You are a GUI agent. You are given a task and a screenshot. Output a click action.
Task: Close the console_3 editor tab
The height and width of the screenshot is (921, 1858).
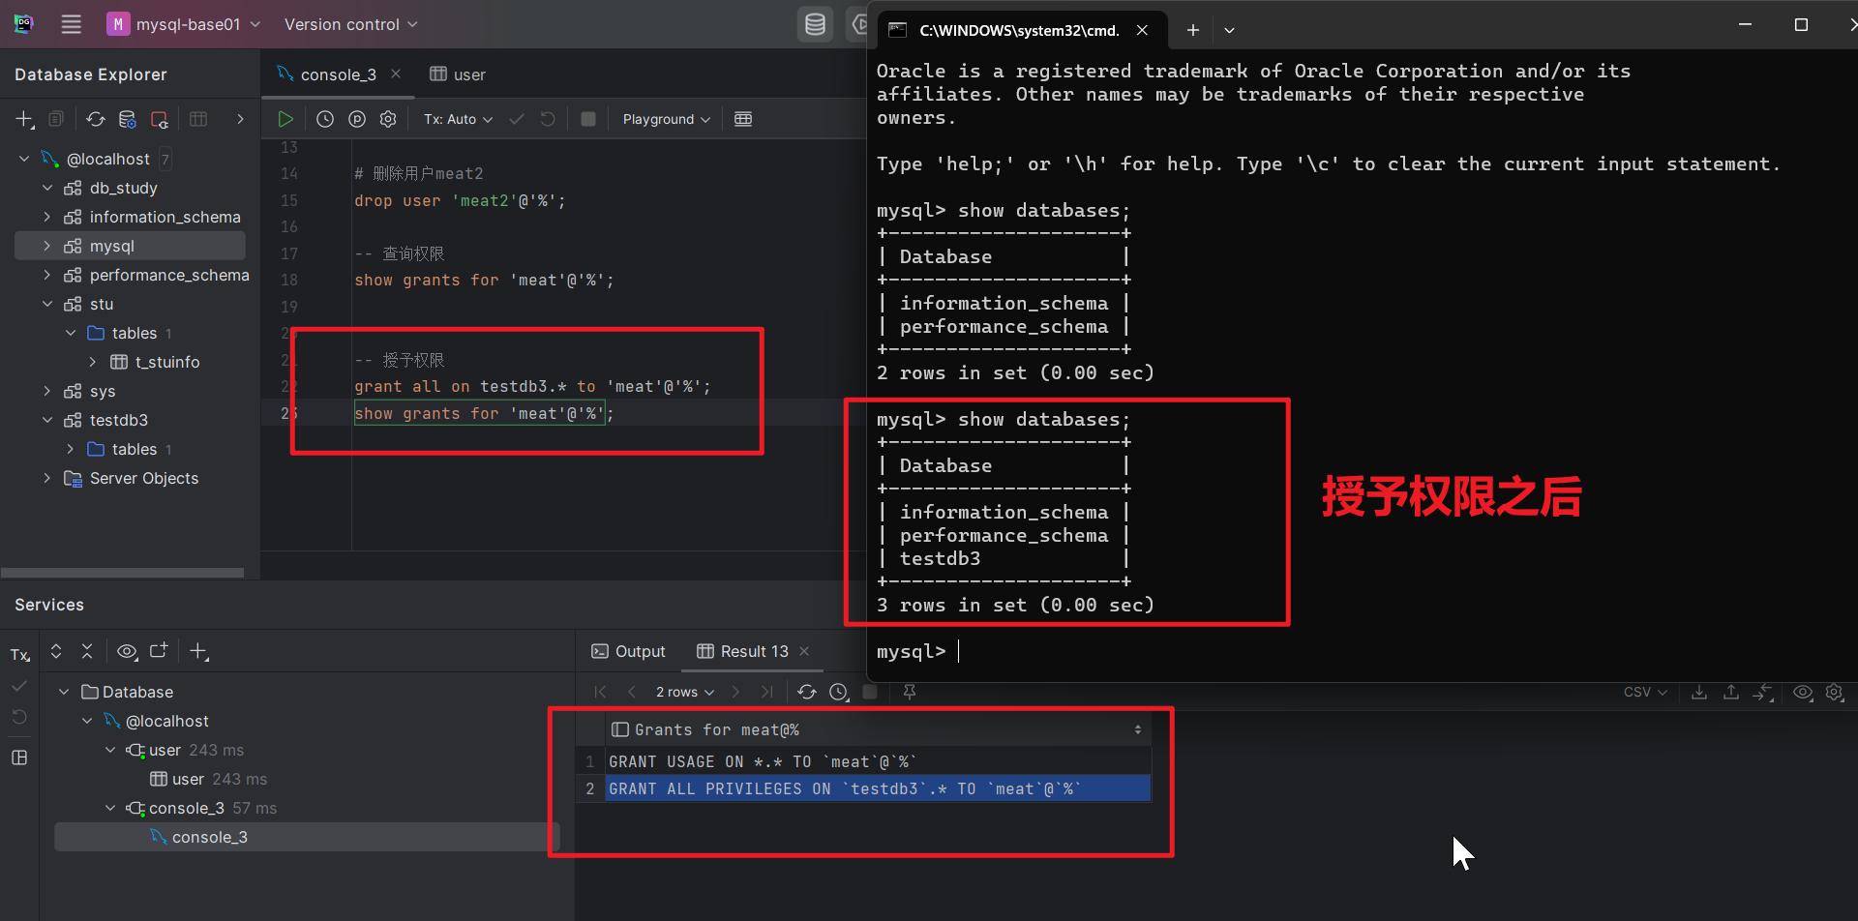pos(396,74)
